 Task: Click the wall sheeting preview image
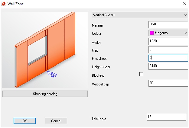click(x=45, y=50)
